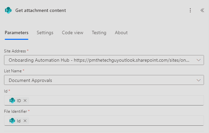Expand the List Name dropdown arrow
The height and width of the screenshot is (133, 209).
pyautogui.click(x=199, y=80)
